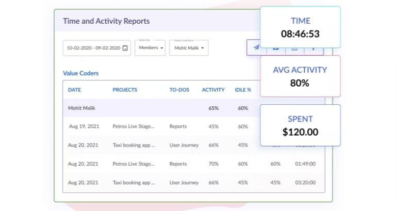
Task: Click the TIME 08:46:53 card
Action: (x=300, y=27)
